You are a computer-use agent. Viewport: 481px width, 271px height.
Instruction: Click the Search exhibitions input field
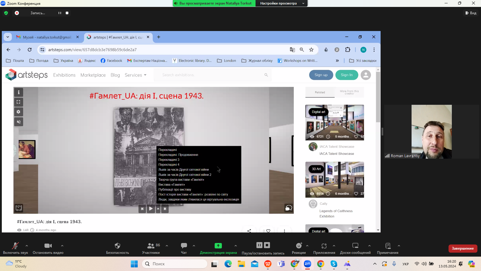pyautogui.click(x=212, y=75)
